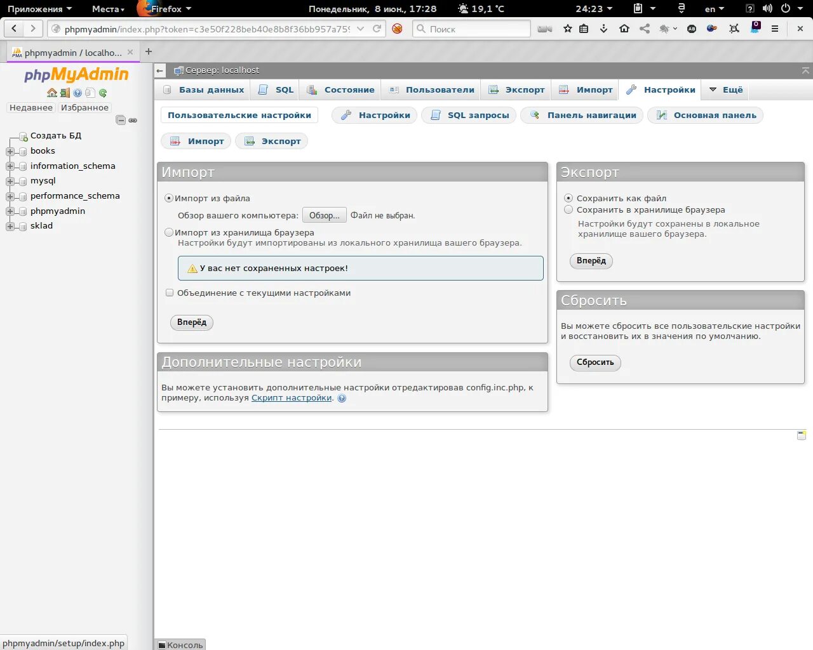Click help icon next to Скрипт настройки
This screenshot has width=813, height=650.
342,399
